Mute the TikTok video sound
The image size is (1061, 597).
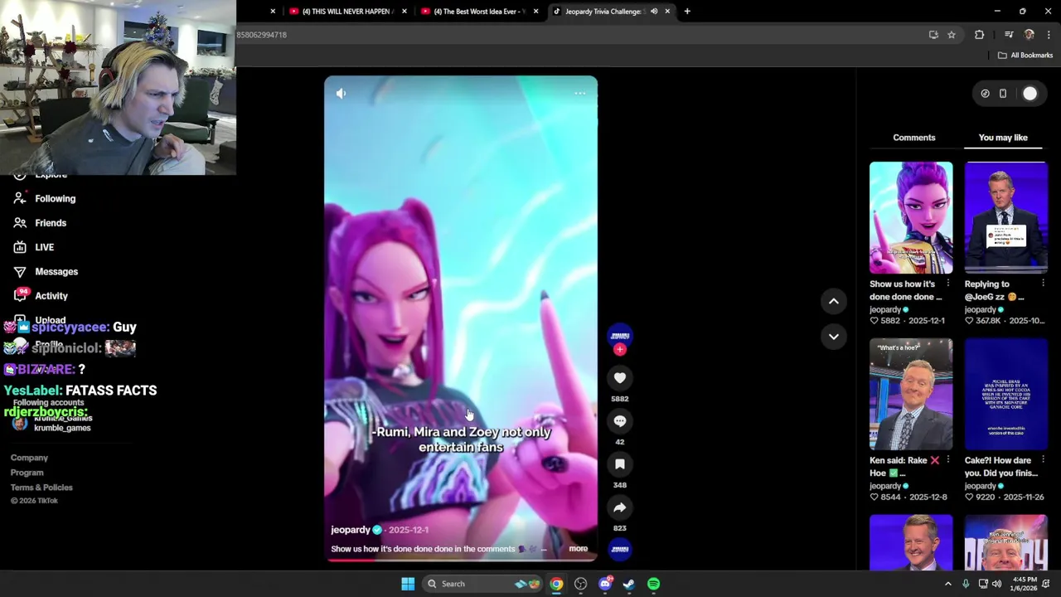click(x=341, y=94)
